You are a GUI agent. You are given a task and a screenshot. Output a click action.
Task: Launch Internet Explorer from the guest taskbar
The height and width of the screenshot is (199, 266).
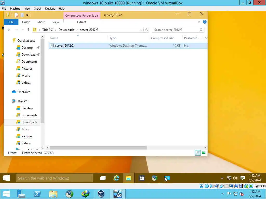pos(116,178)
